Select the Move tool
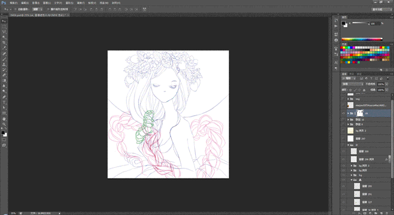This screenshot has height=215, width=394. [x=4, y=21]
